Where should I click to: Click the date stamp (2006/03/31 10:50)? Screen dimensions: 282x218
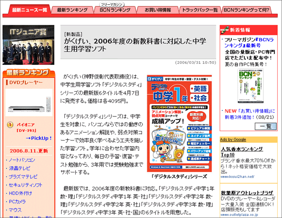tap(196, 62)
